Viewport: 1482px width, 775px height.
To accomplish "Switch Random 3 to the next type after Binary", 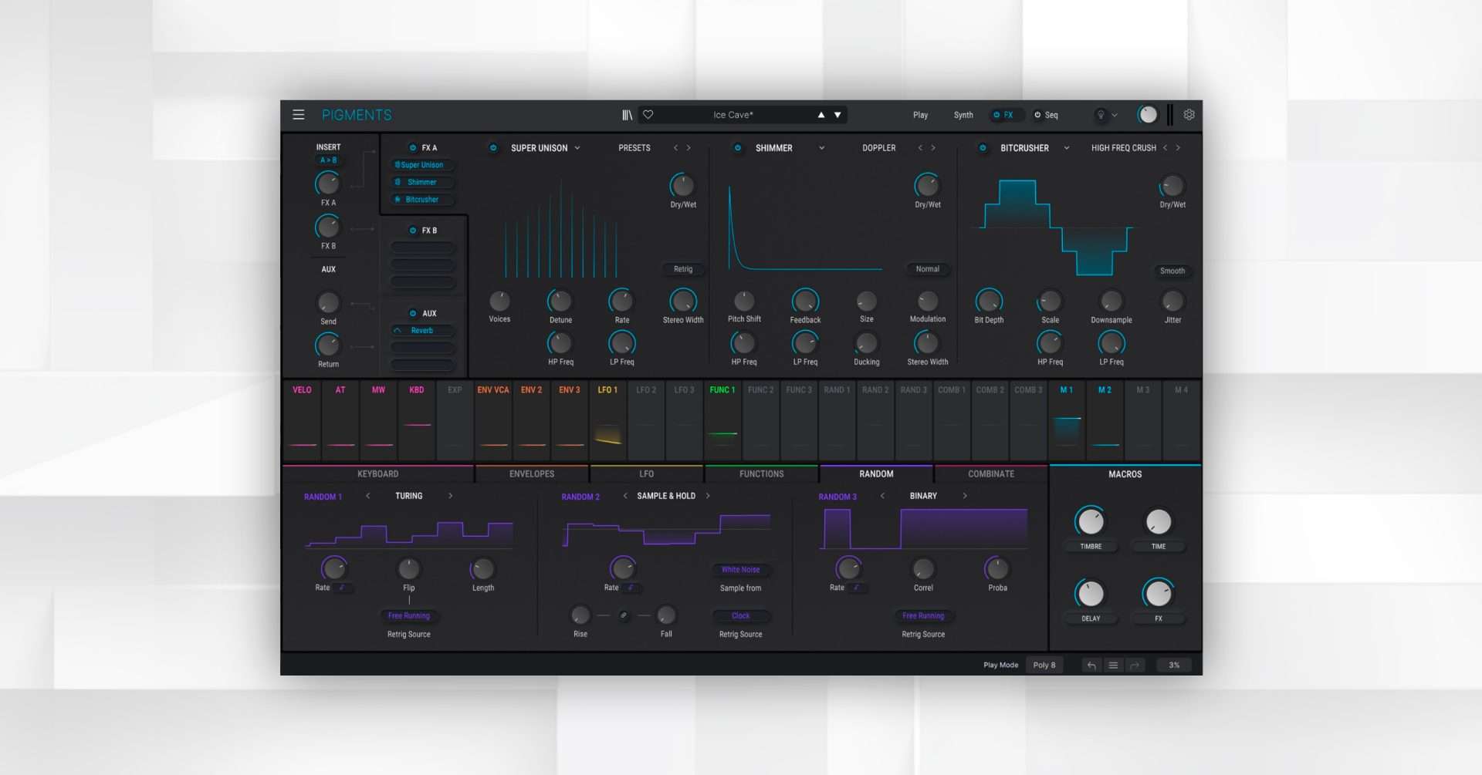I will pos(965,496).
